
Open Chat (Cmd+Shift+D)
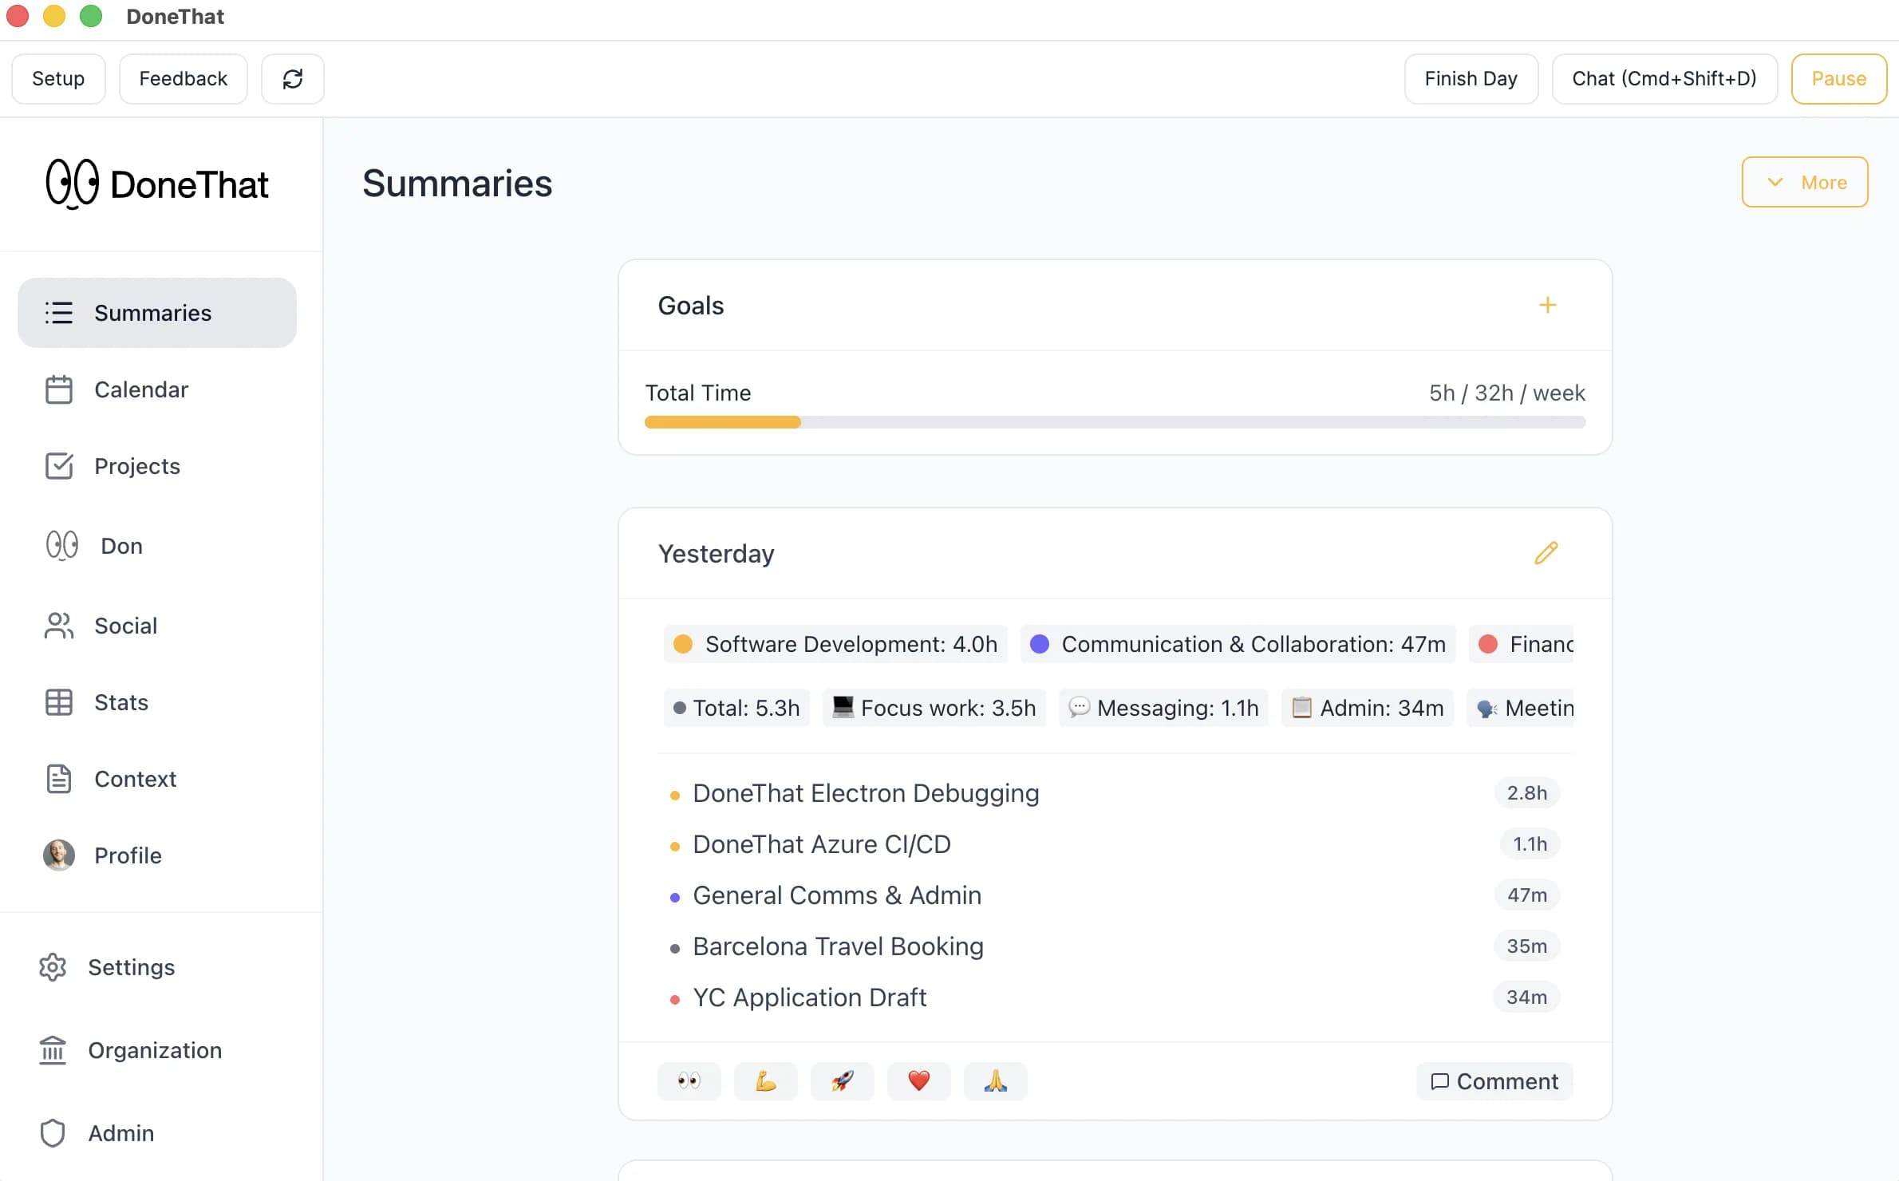pos(1664,78)
